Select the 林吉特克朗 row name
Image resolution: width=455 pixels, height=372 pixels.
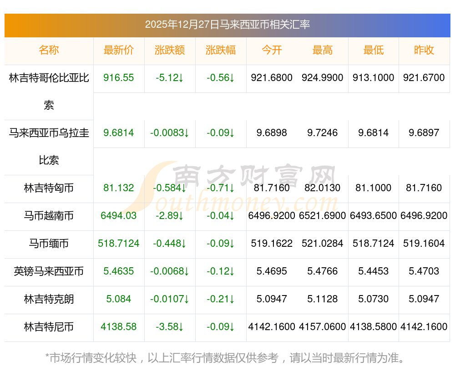click(49, 299)
